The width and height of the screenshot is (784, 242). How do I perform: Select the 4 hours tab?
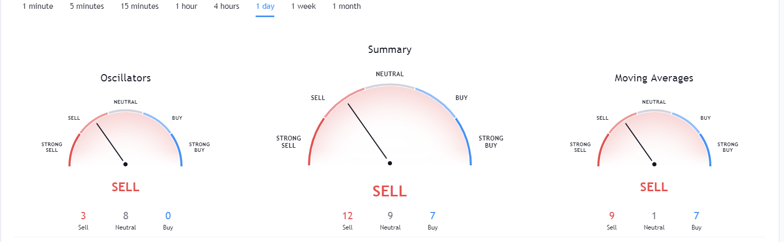227,6
